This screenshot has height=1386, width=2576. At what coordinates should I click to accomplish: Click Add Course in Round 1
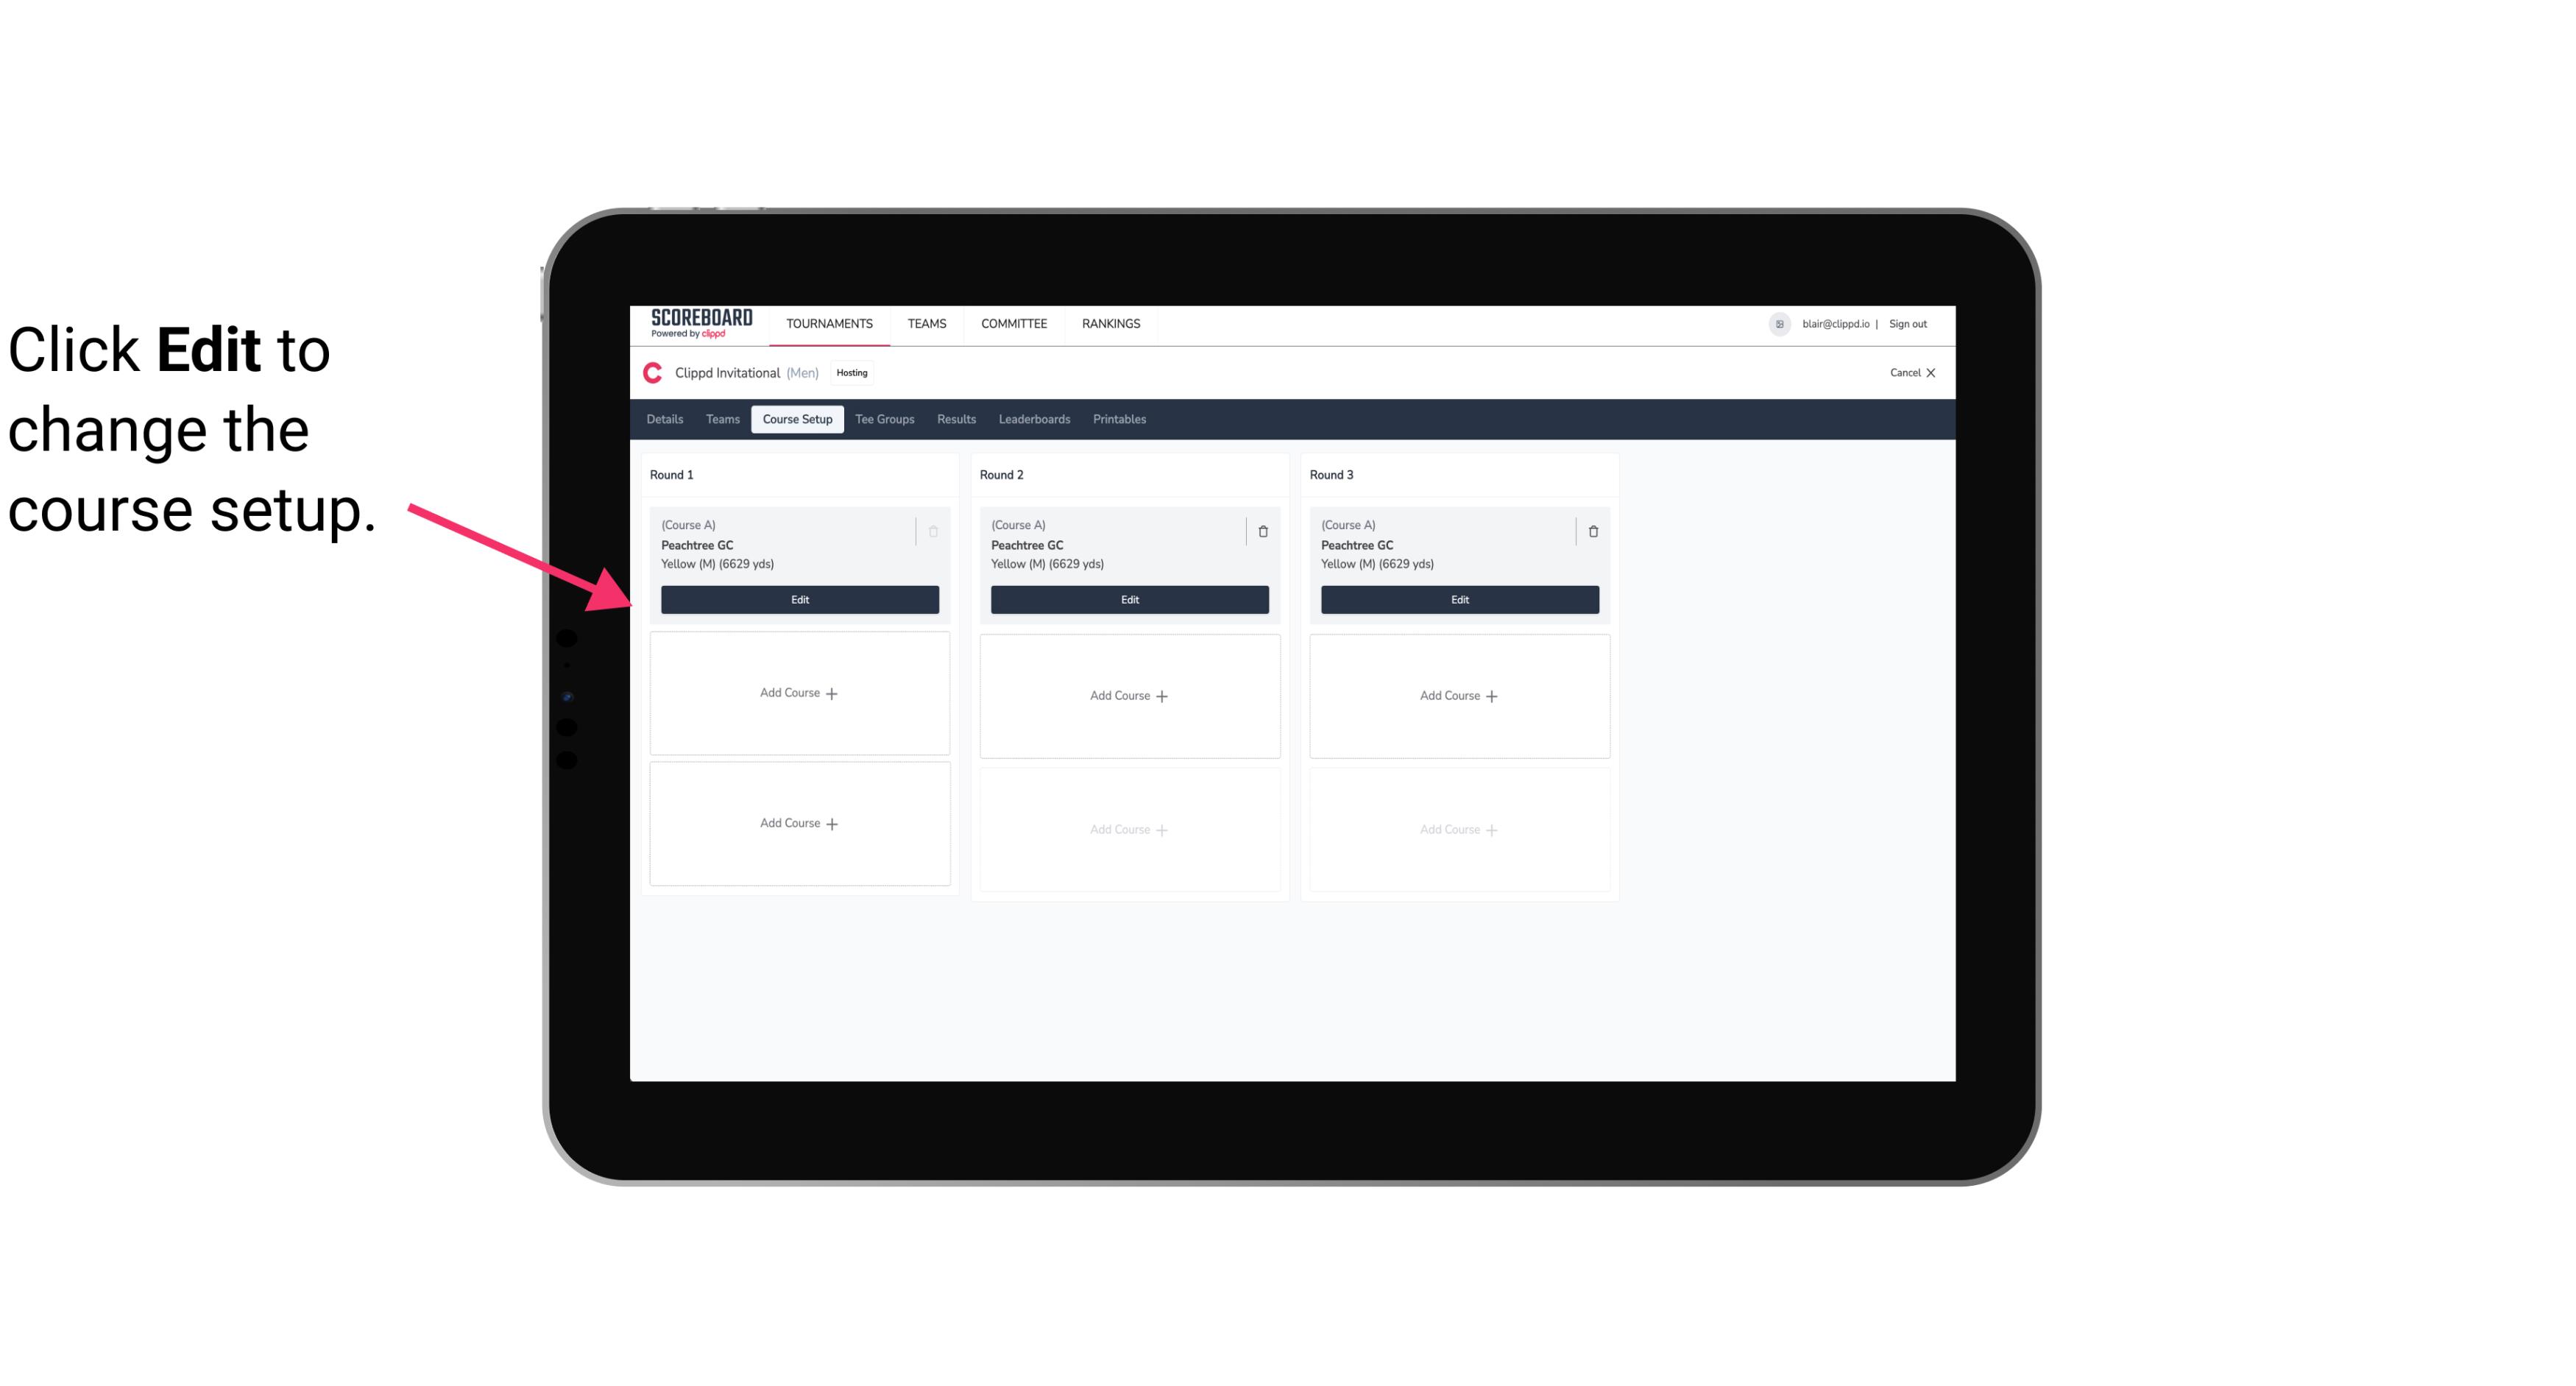click(799, 693)
